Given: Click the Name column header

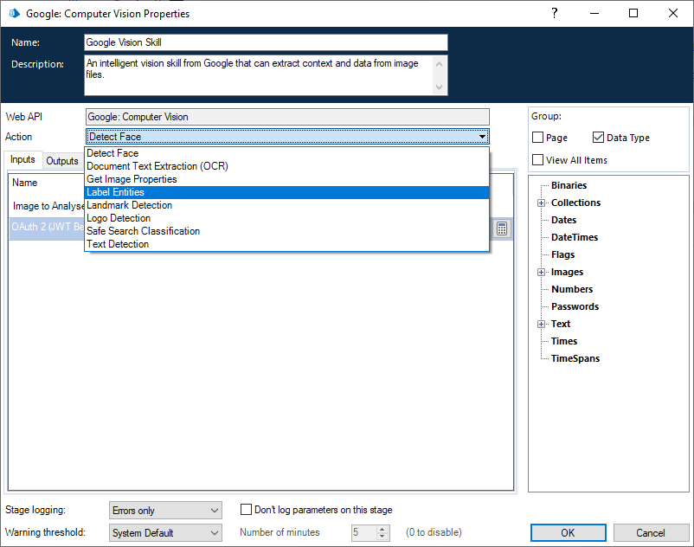Looking at the screenshot, I should [x=25, y=183].
